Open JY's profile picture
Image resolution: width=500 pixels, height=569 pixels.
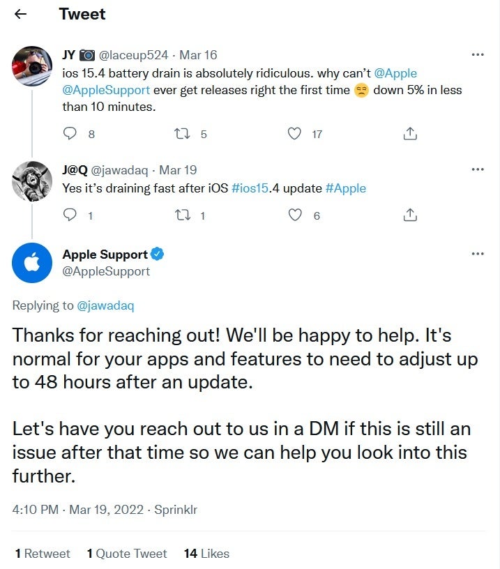tap(32, 66)
